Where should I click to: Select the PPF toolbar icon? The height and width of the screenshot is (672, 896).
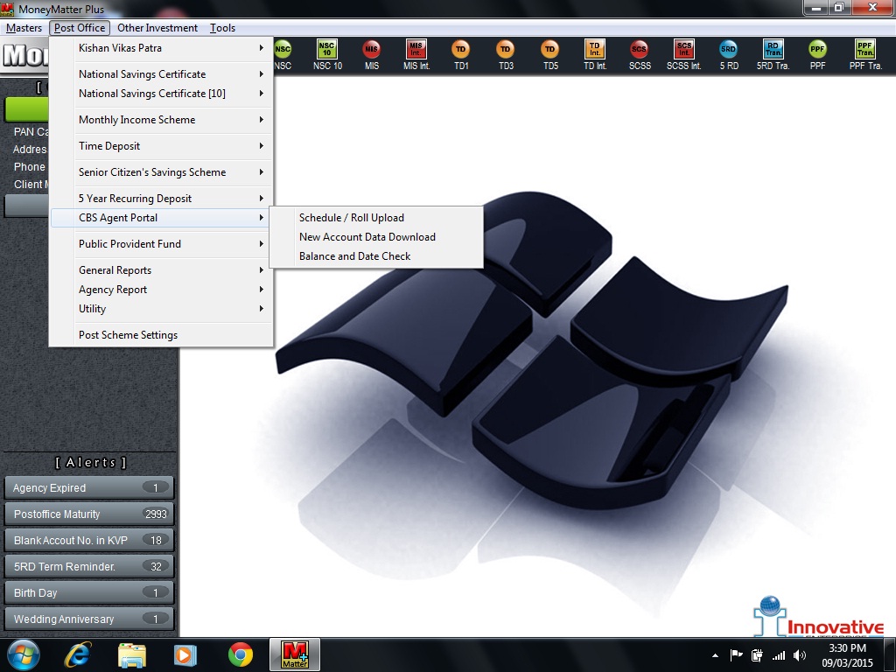tap(818, 54)
